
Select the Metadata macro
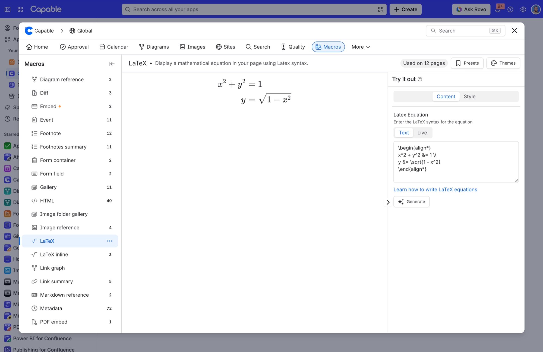(70, 308)
